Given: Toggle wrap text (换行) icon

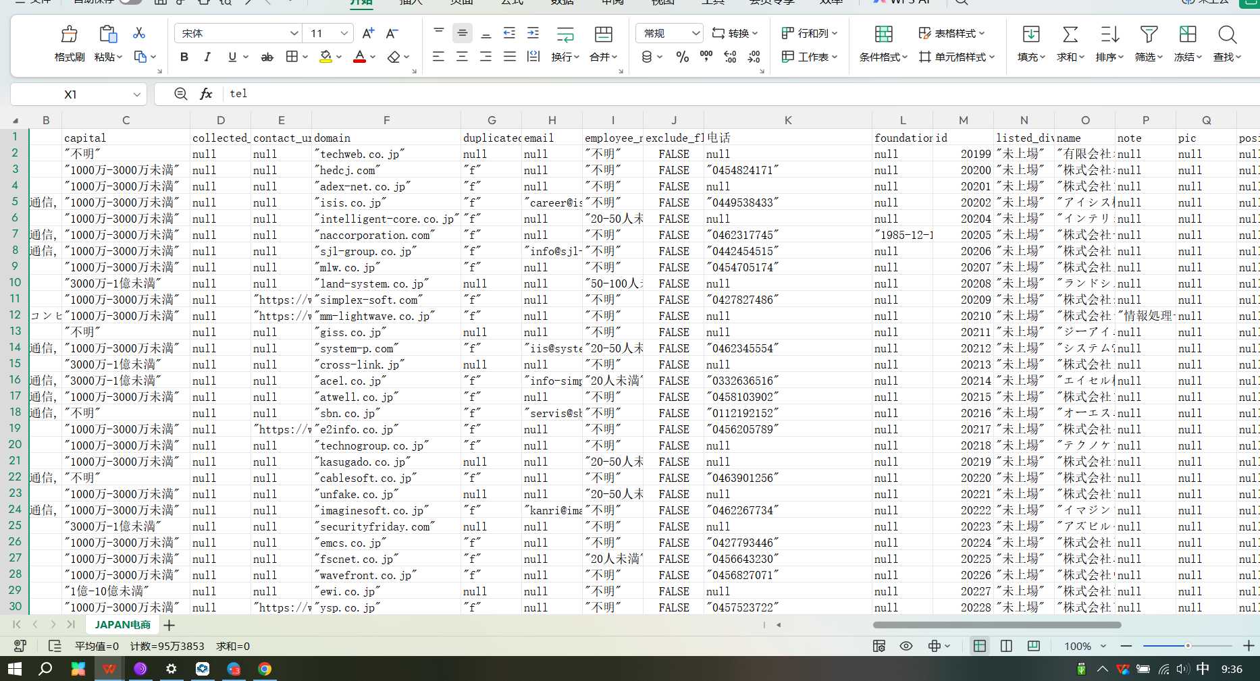Looking at the screenshot, I should [x=565, y=34].
